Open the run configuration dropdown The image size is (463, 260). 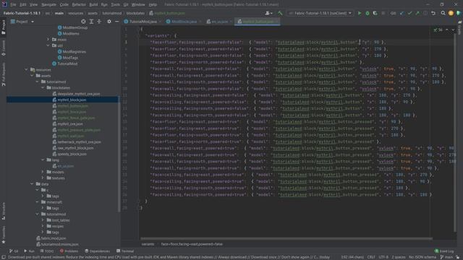click(x=320, y=13)
